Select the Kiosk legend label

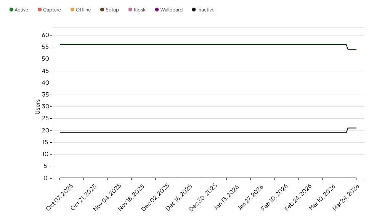point(140,10)
